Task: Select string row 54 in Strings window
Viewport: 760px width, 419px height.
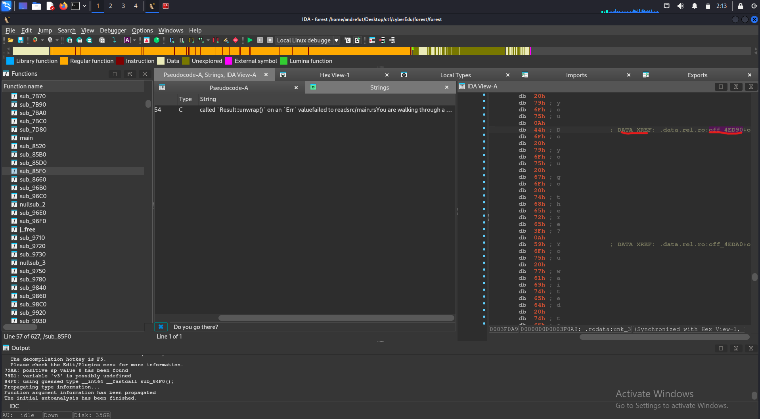Action: (304, 110)
